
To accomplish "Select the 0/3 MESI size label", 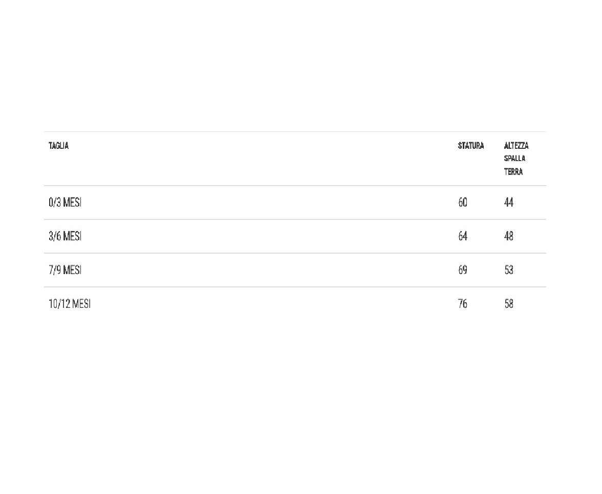I will 65,203.
